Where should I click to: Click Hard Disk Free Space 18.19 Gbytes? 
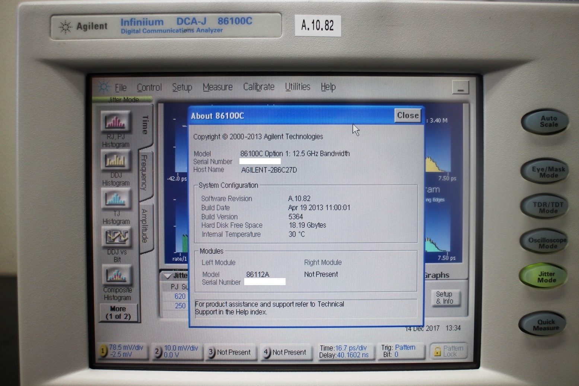point(307,225)
